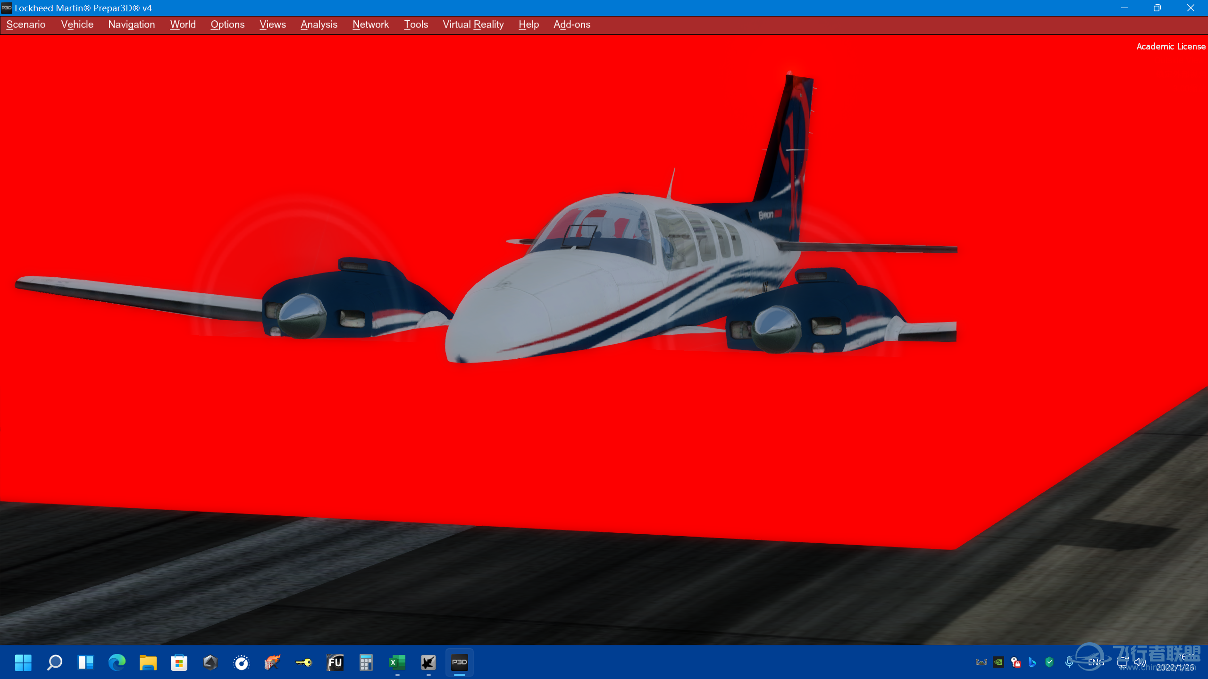Expand the World menu
Screen dimensions: 1208x679
coord(183,25)
